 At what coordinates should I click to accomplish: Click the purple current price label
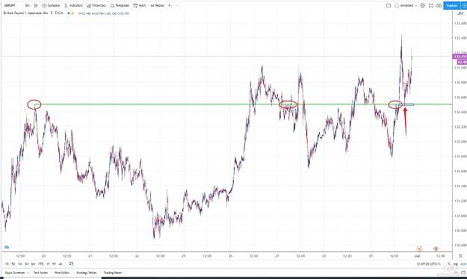click(460, 56)
